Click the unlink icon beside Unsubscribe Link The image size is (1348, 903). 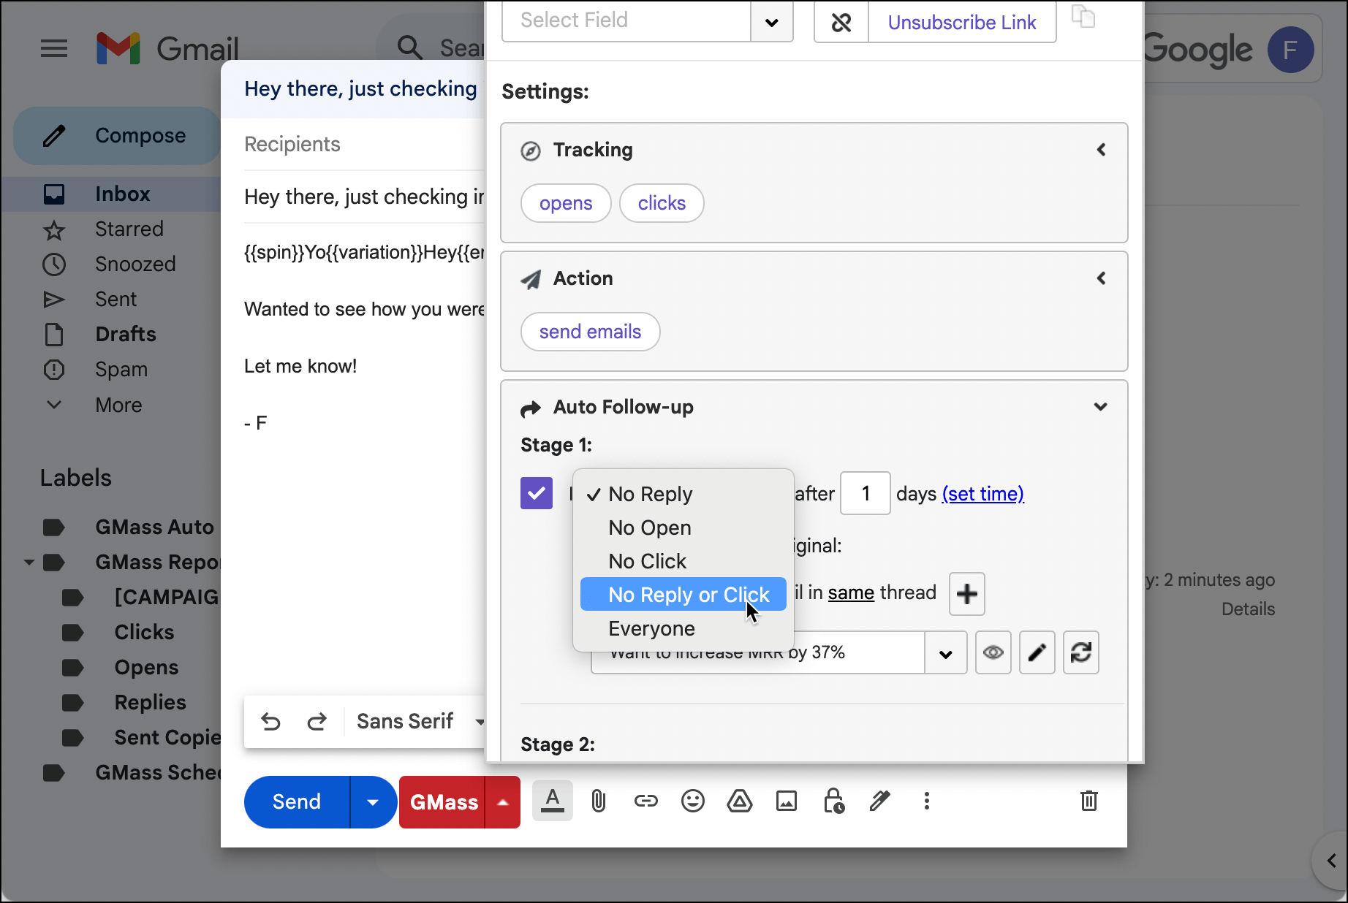pos(841,23)
